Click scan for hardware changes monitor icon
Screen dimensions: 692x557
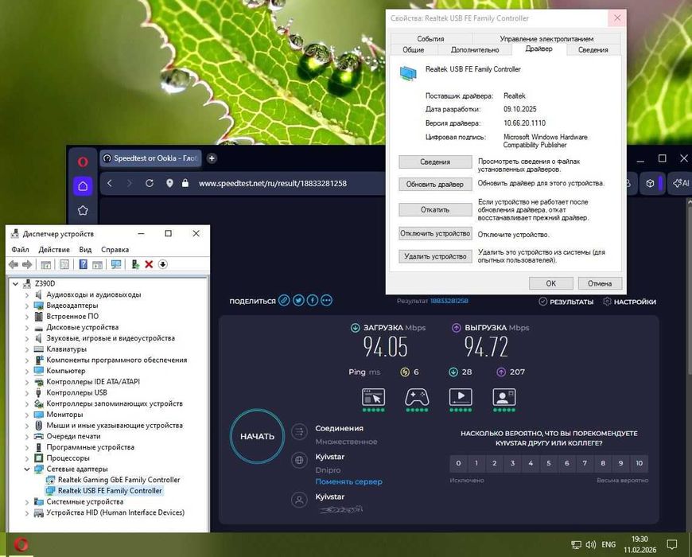pyautogui.click(x=116, y=264)
